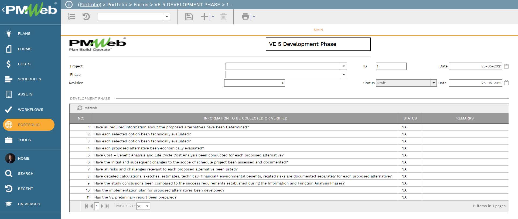Open the Assets building icon
518x219 pixels.
click(x=9, y=94)
